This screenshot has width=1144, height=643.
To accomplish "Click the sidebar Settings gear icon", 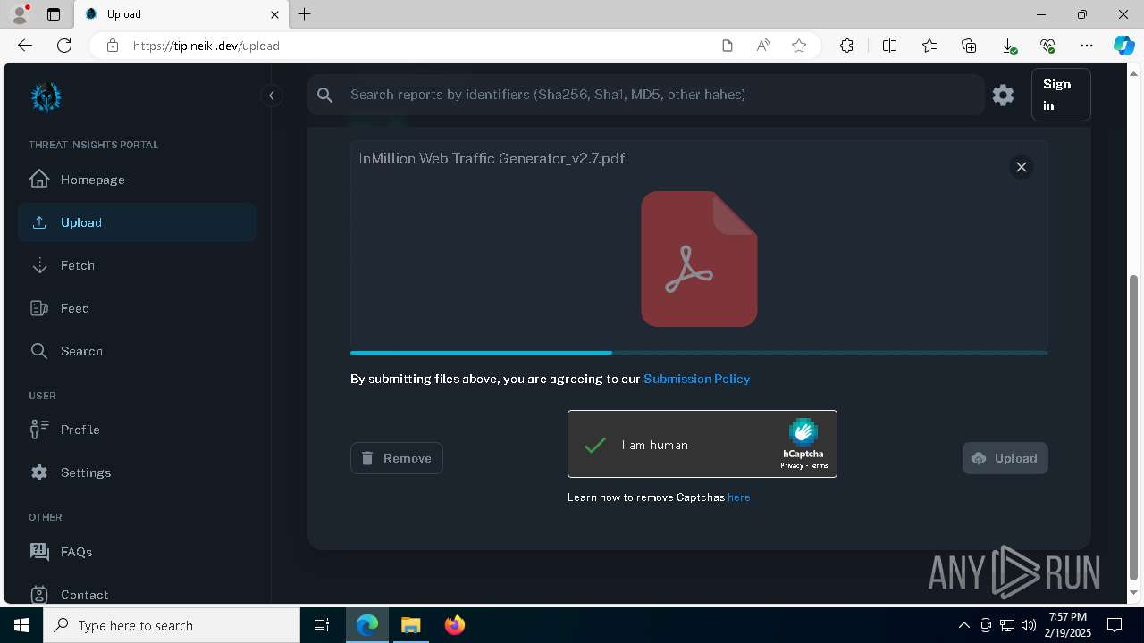I will (x=39, y=472).
